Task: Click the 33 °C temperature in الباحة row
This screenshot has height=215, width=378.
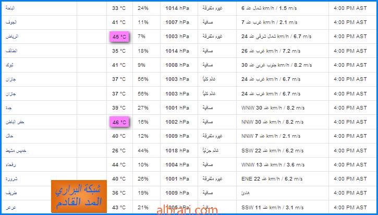Action: coord(119,8)
